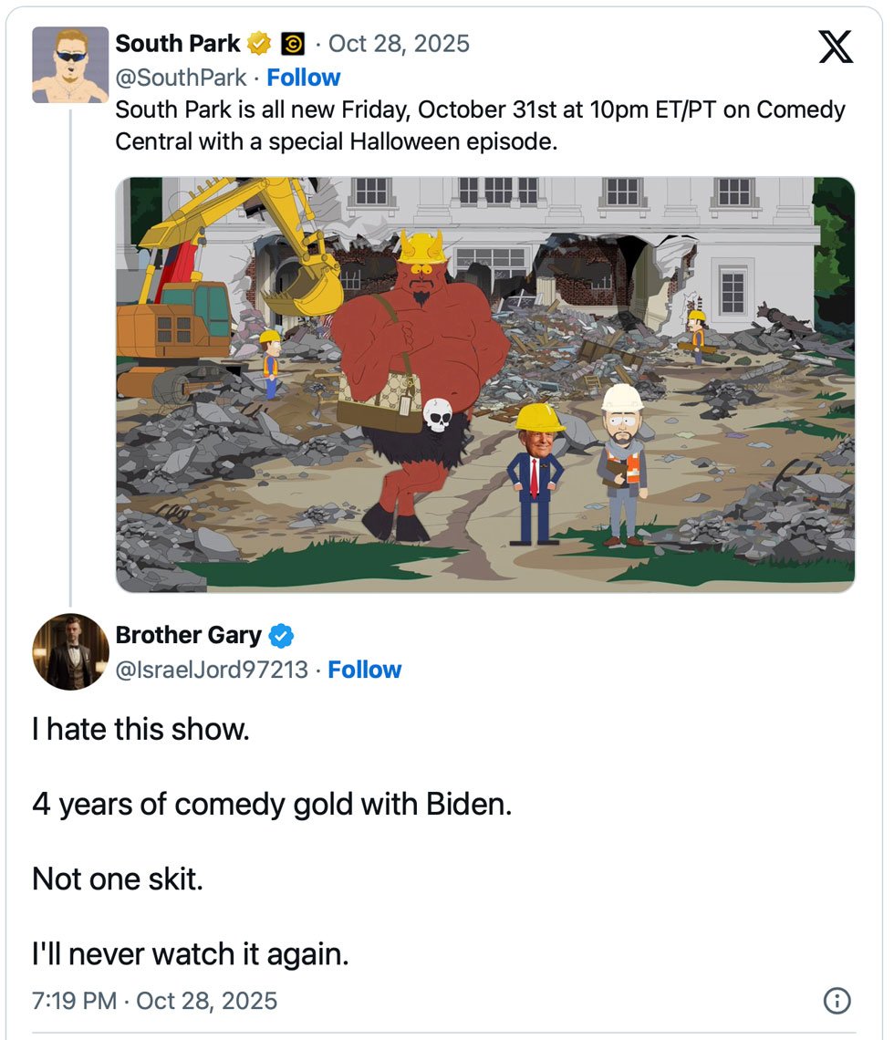Click the Comedy Central affiliate badge
This screenshot has width=894, height=1040.
coord(292,43)
